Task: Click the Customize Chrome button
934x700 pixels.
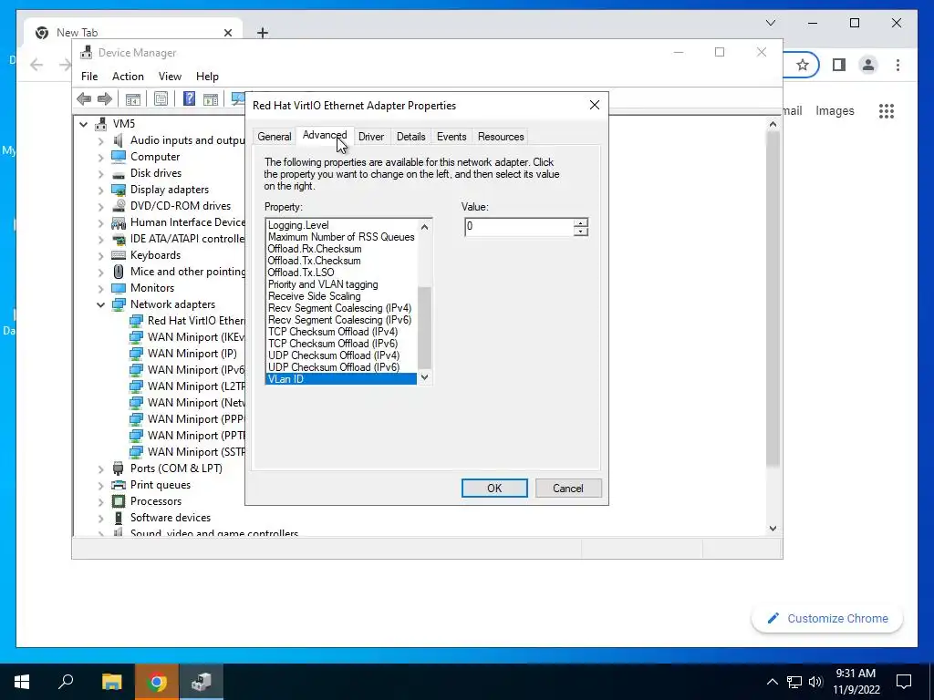Action: click(x=827, y=619)
